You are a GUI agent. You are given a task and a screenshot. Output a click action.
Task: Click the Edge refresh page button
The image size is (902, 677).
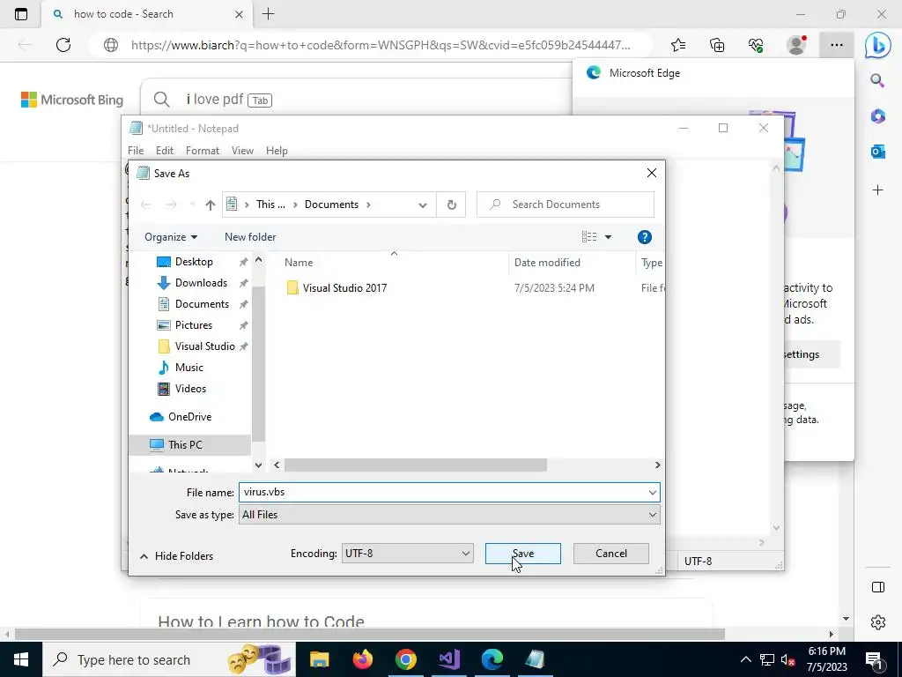click(63, 45)
